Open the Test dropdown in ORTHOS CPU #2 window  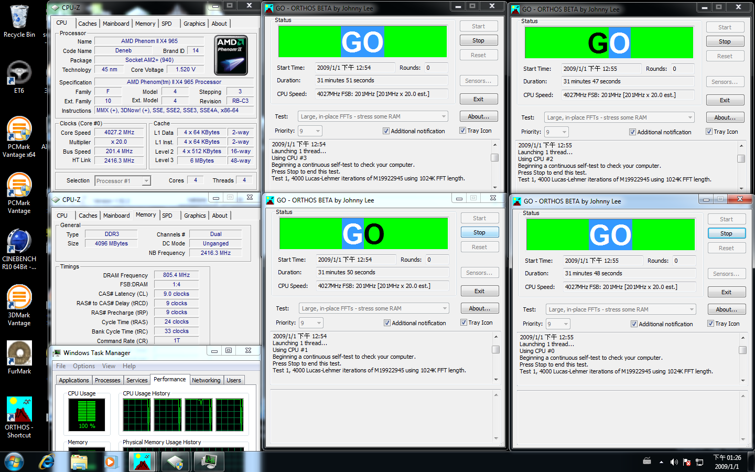(x=619, y=117)
